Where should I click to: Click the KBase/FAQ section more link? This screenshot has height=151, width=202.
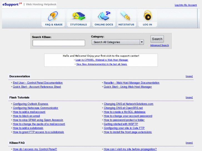(189, 143)
